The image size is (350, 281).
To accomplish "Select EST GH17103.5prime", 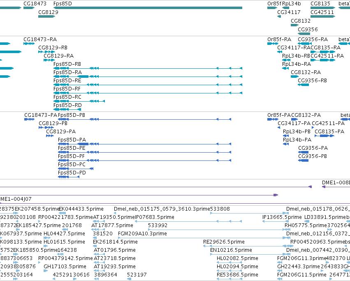I will coord(65,267).
